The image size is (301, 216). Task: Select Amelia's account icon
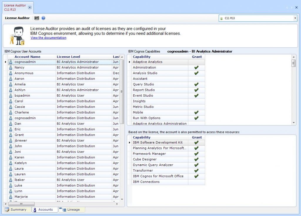pyautogui.click(x=11, y=84)
